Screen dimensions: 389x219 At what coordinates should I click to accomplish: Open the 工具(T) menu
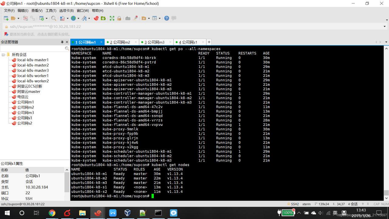51,11
